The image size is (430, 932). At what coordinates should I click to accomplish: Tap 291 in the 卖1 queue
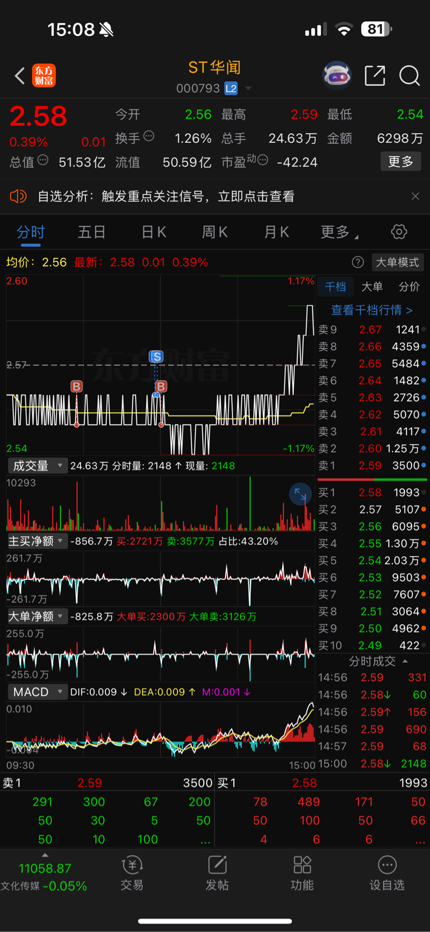(42, 802)
